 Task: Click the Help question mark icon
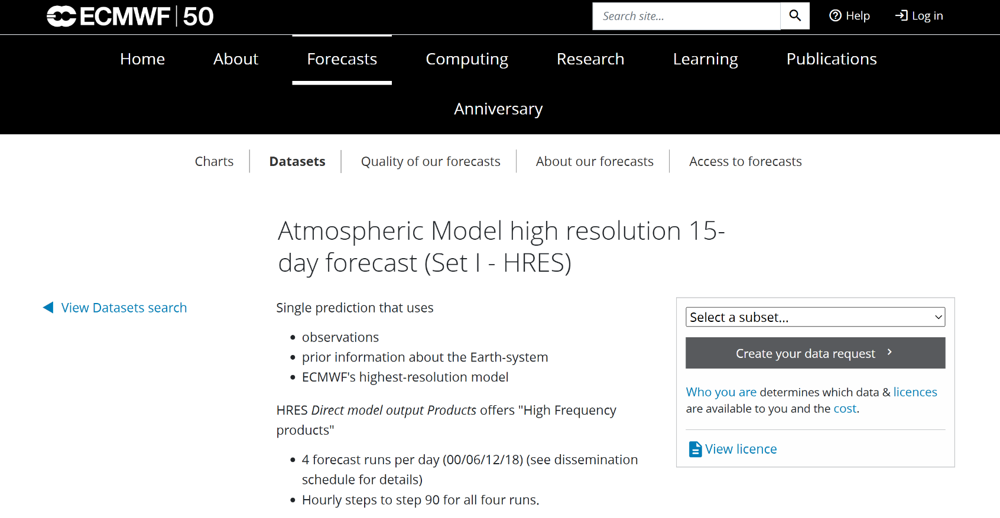click(835, 16)
